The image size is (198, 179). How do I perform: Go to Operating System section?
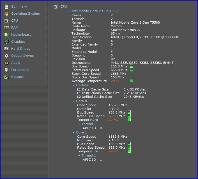[26, 14]
